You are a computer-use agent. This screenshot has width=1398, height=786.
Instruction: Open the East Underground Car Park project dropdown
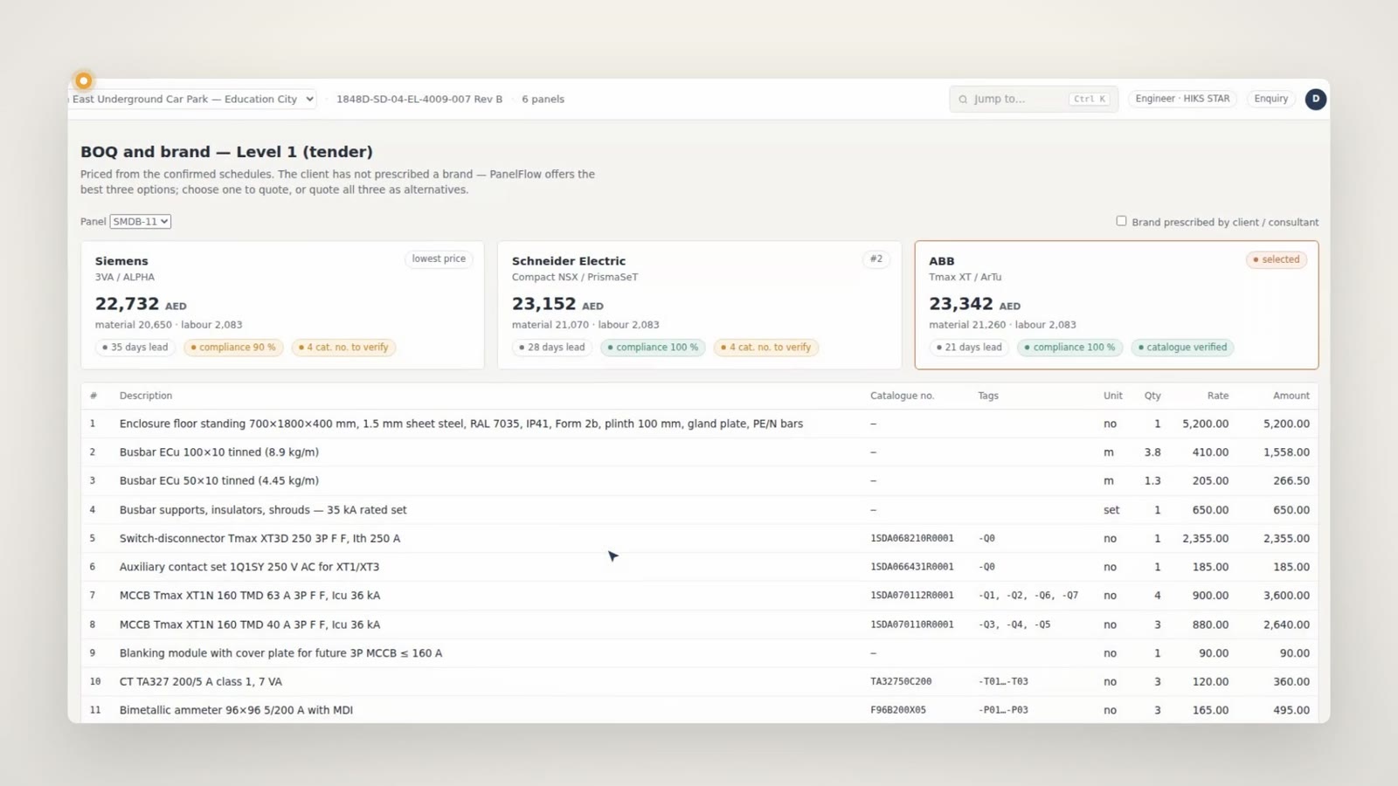click(192, 100)
